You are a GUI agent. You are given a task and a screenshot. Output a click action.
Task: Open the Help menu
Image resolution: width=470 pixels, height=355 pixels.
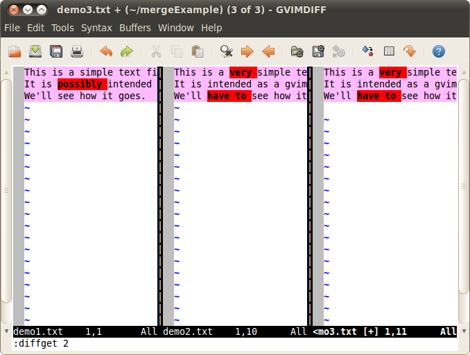(211, 28)
